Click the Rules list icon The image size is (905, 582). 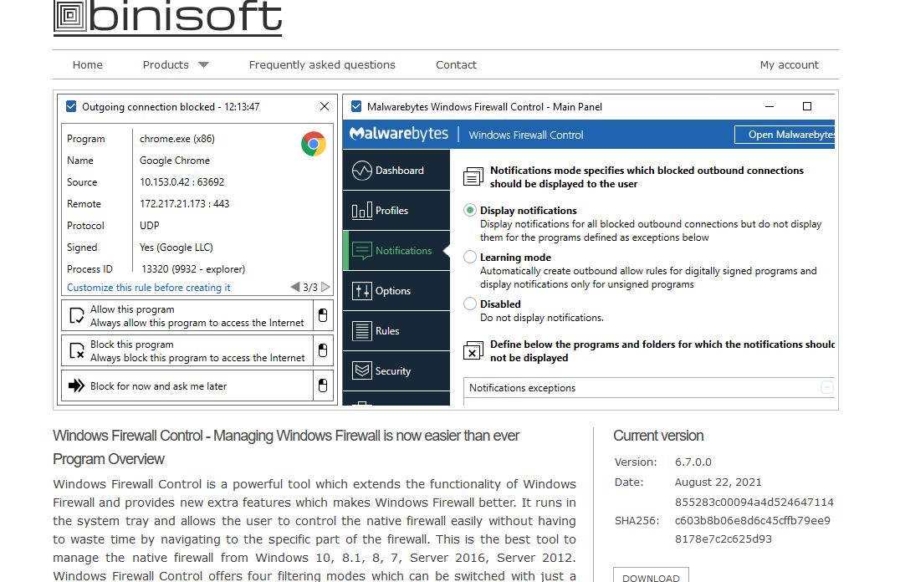(362, 331)
